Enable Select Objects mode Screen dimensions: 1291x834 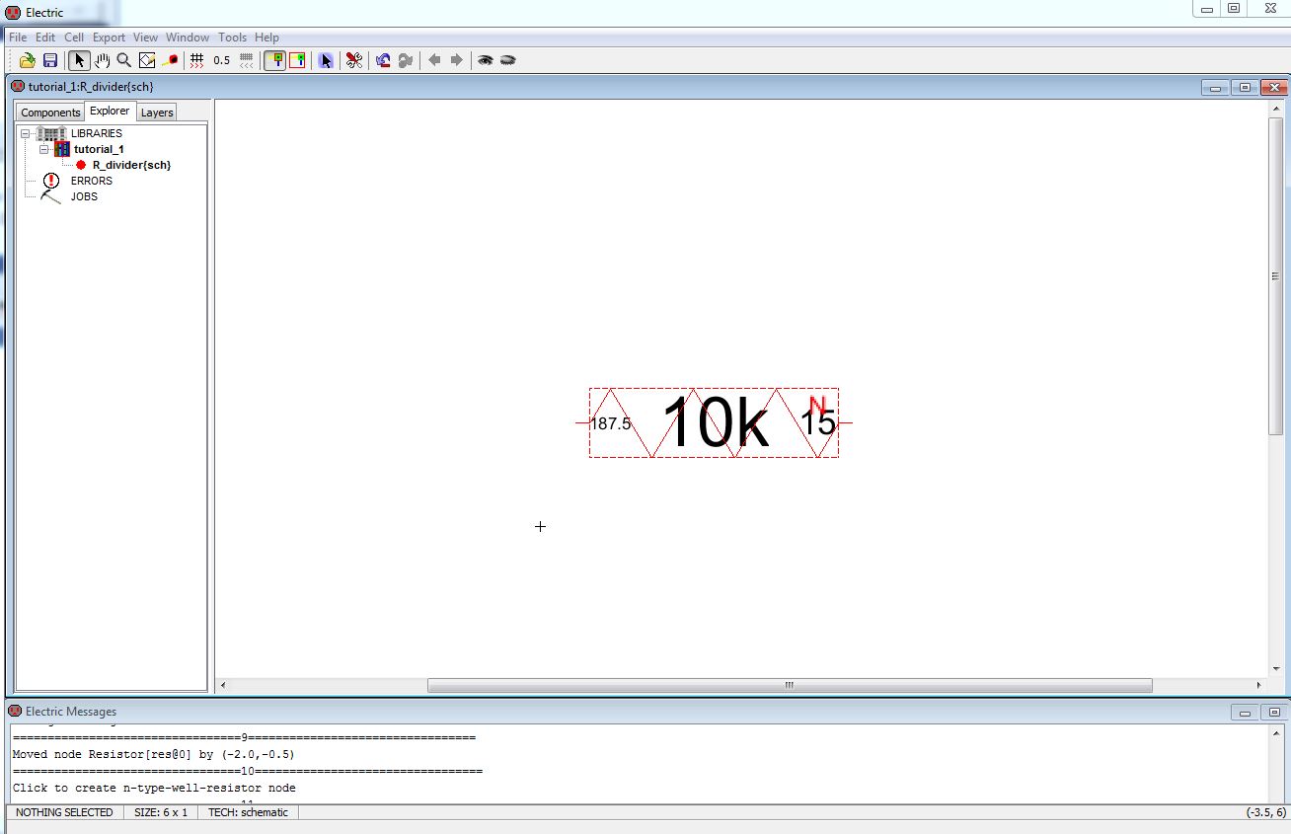(x=275, y=60)
